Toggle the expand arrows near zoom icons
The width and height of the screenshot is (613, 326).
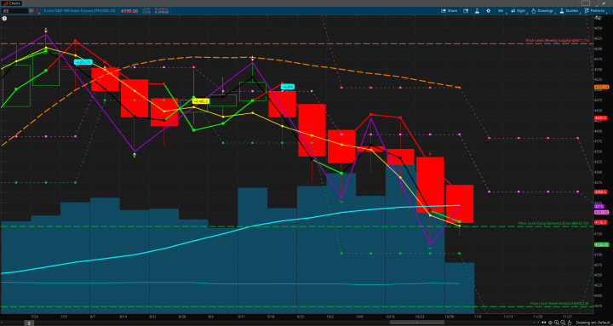point(544,323)
